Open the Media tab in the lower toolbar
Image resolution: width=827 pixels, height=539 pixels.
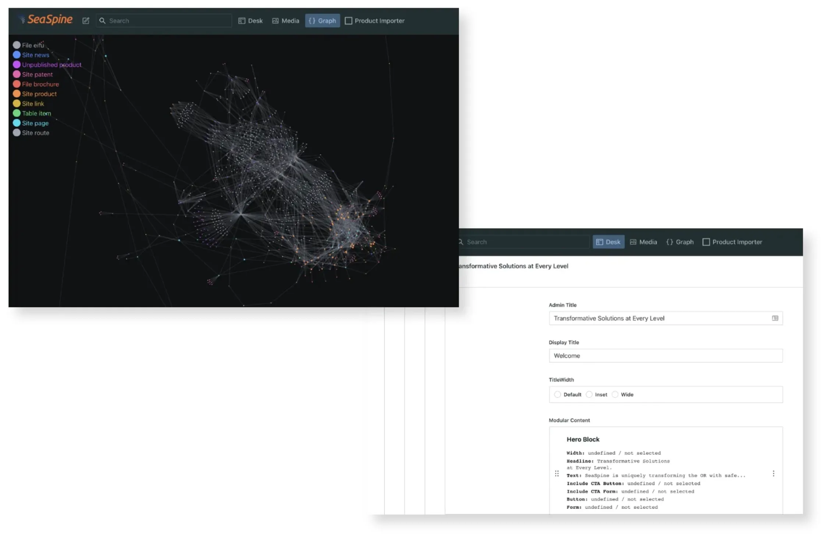pyautogui.click(x=643, y=242)
